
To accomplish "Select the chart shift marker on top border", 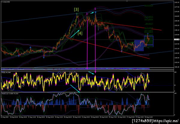I will pyautogui.click(x=127, y=1).
